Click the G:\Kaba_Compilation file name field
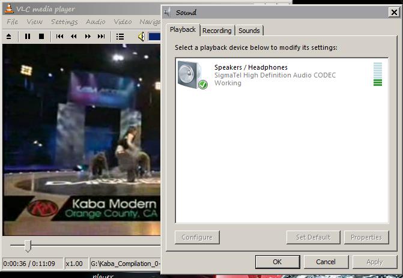Screen dimensions: 403x278 (x=126, y=264)
